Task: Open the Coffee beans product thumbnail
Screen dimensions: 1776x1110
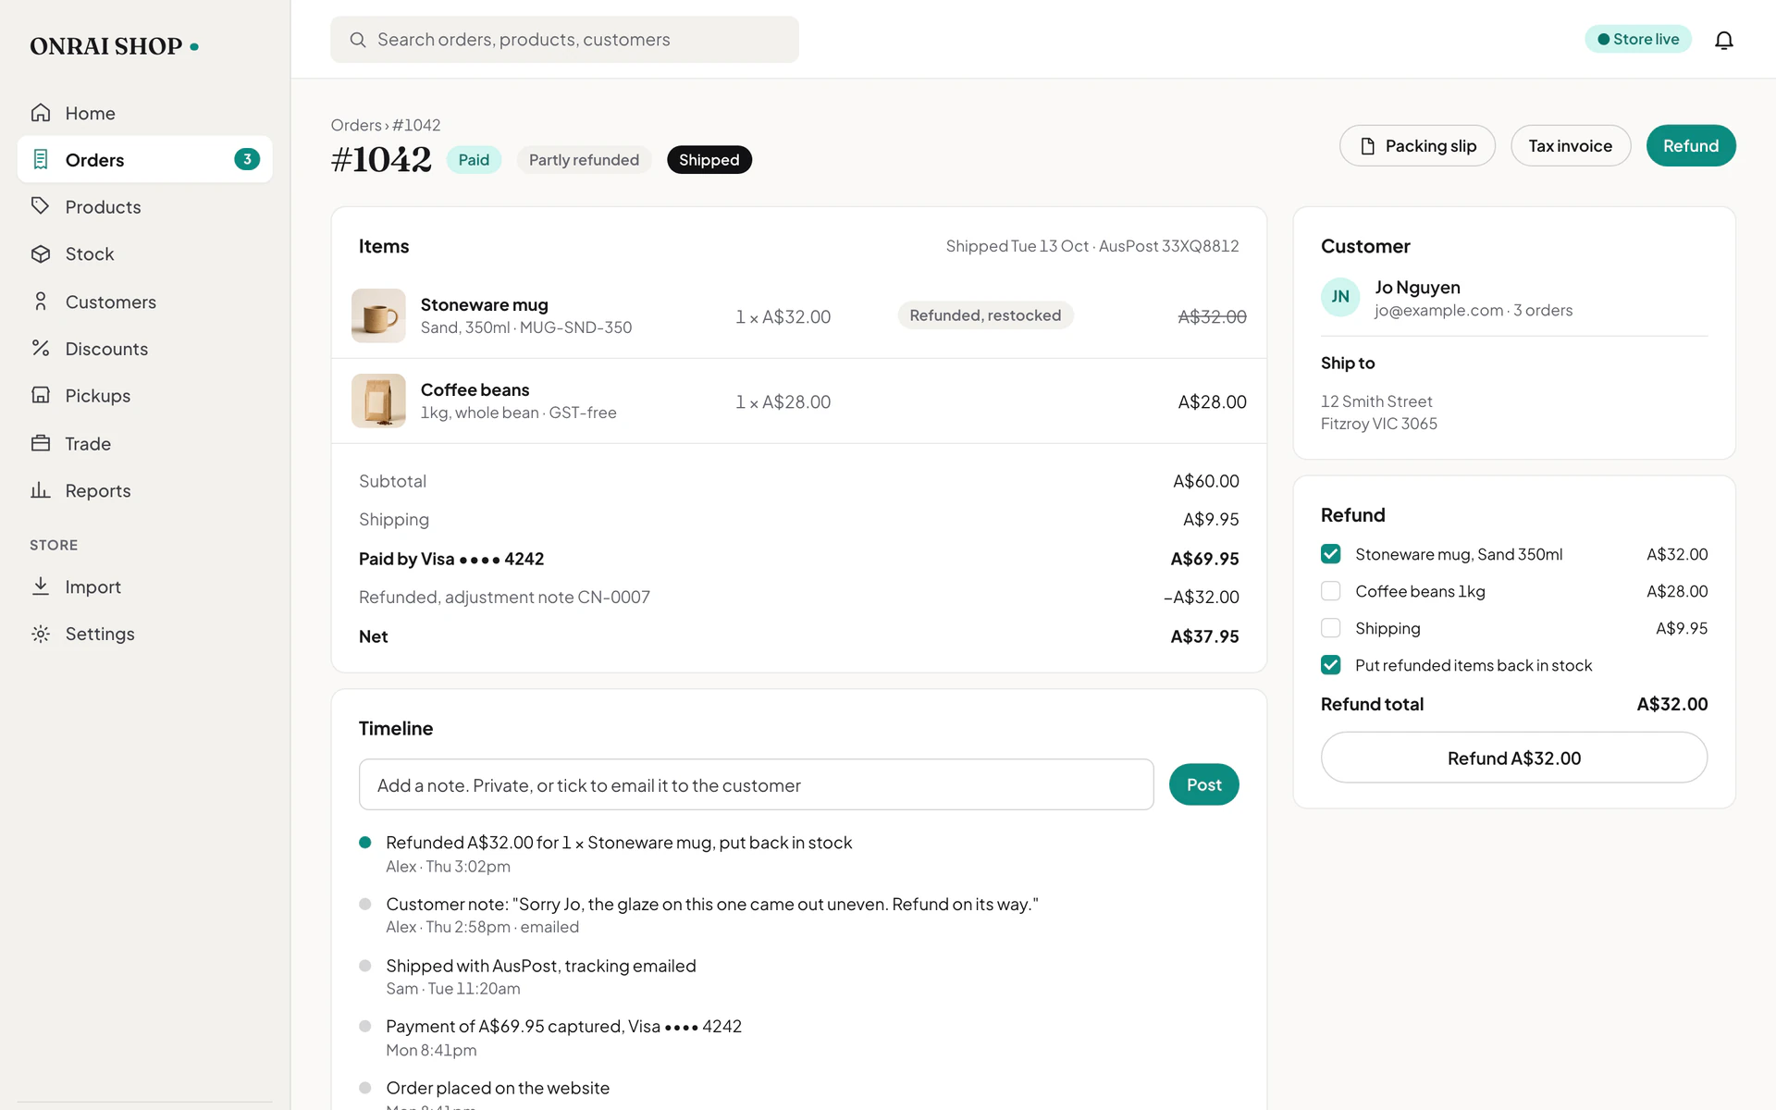Action: [x=378, y=401]
